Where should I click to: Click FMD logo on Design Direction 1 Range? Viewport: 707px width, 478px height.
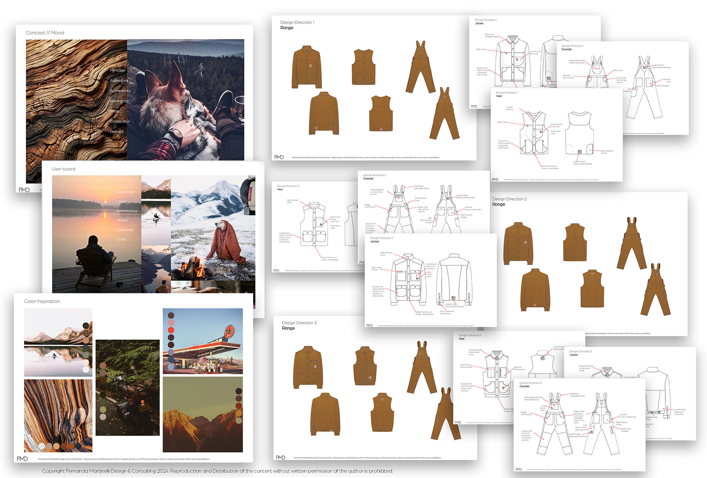pyautogui.click(x=279, y=157)
